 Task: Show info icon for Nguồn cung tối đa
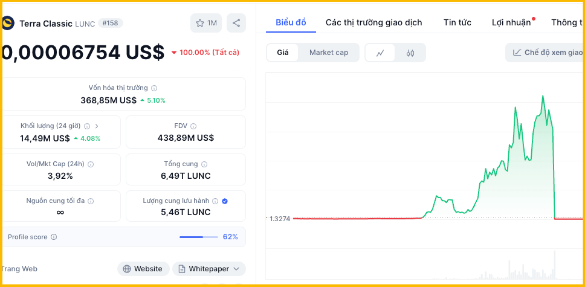point(91,201)
